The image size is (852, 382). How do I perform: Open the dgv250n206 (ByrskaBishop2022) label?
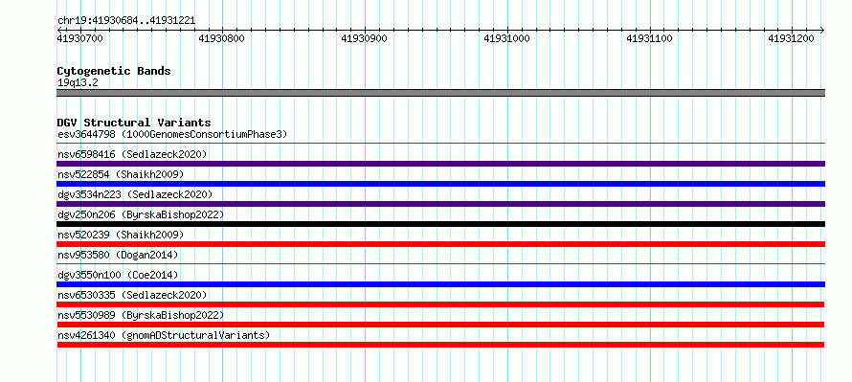point(141,214)
